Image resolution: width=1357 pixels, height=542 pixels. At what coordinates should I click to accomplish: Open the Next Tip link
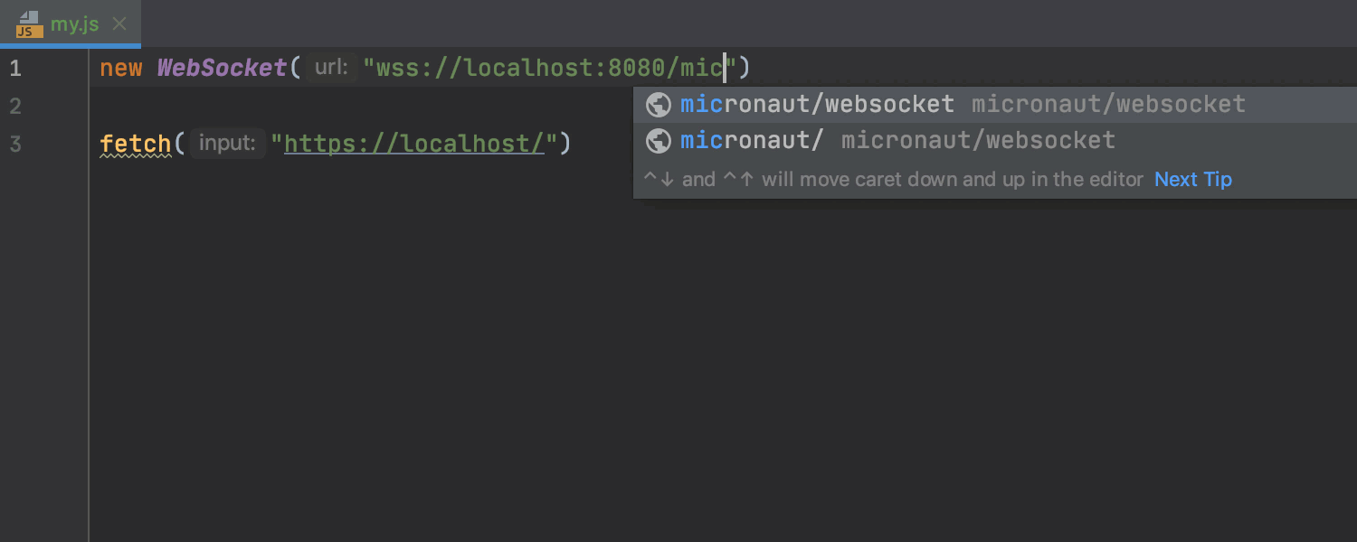(1193, 179)
